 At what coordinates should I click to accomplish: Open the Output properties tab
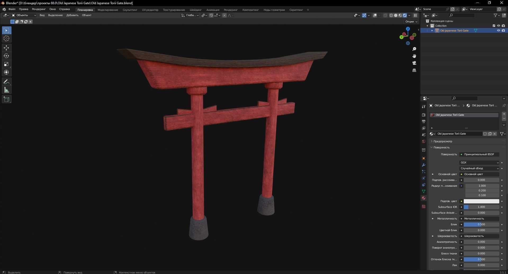pos(424,121)
